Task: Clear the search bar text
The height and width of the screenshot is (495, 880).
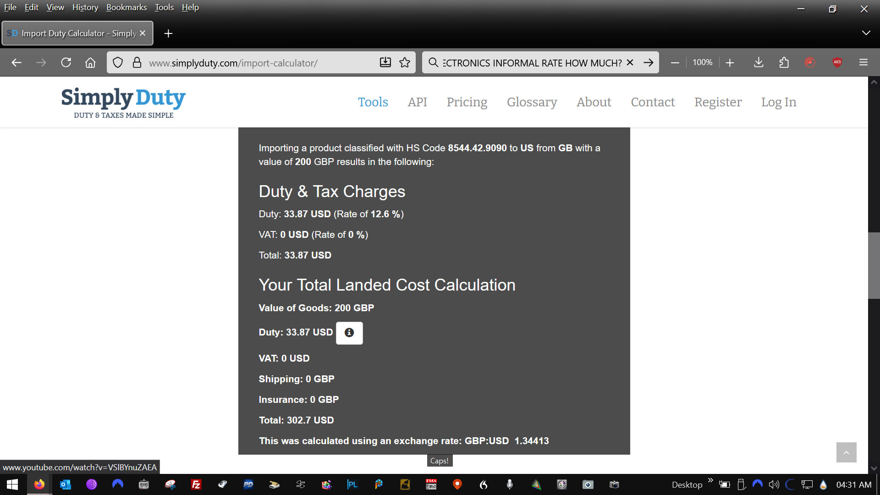Action: [630, 63]
